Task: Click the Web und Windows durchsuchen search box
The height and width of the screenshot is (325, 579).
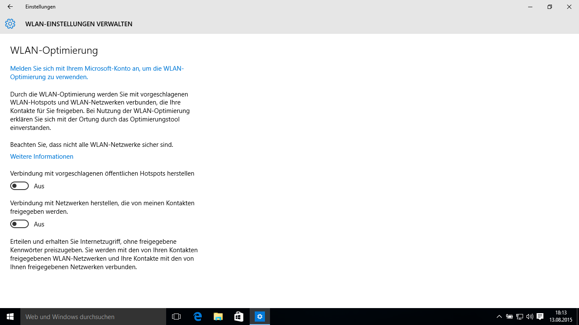Action: [93, 317]
